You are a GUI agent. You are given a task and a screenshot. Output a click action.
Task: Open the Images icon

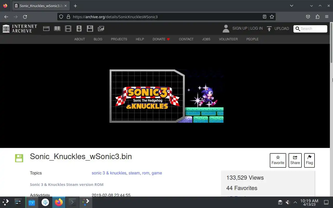[101, 29]
